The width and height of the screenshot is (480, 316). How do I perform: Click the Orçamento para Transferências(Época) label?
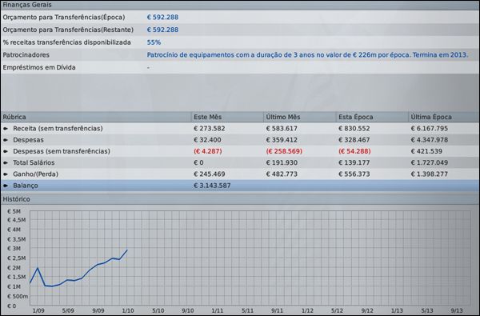click(x=64, y=17)
